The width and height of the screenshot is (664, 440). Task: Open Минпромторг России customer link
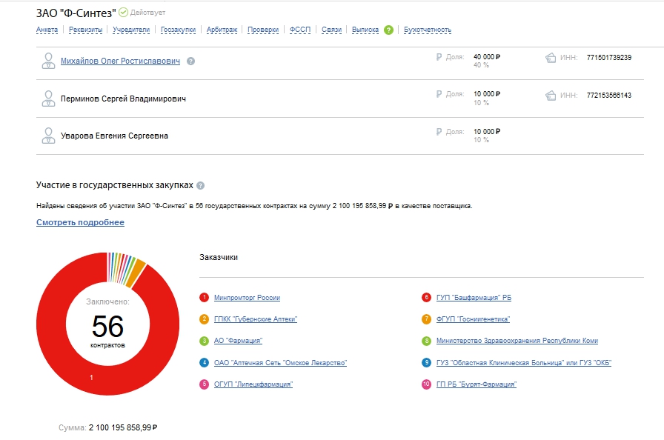pyautogui.click(x=247, y=298)
